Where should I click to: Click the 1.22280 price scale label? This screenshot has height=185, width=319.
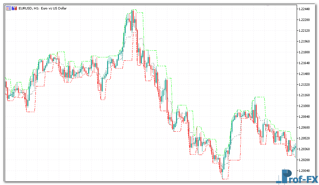point(305,20)
